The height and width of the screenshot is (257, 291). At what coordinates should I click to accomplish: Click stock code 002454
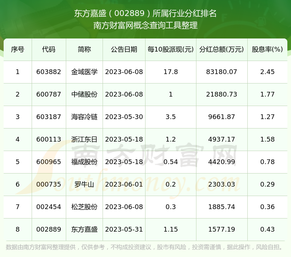tap(49, 207)
